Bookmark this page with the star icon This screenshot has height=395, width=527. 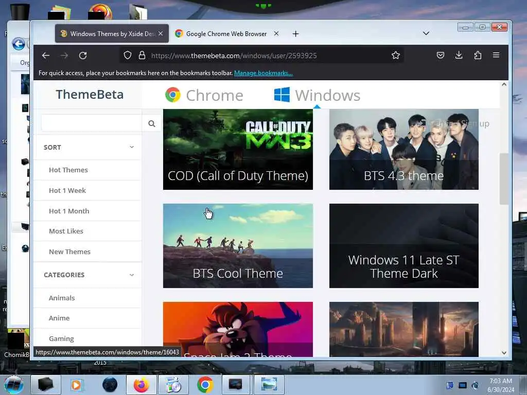[x=396, y=55]
